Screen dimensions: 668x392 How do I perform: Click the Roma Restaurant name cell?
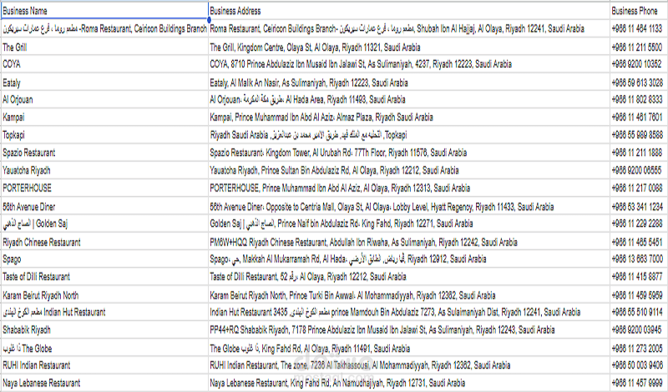(104, 28)
